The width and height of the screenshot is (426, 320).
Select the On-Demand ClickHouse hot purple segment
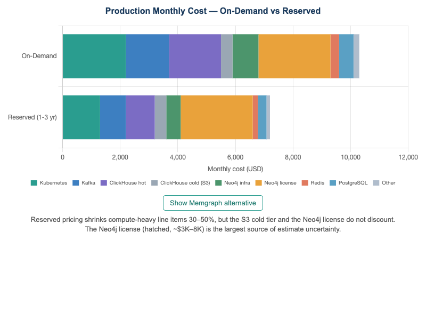pyautogui.click(x=195, y=57)
